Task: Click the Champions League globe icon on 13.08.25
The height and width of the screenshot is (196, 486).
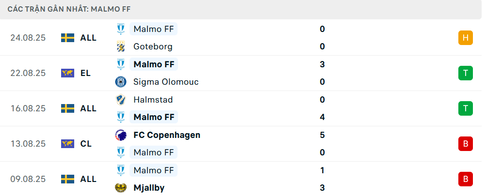Action: point(67,144)
